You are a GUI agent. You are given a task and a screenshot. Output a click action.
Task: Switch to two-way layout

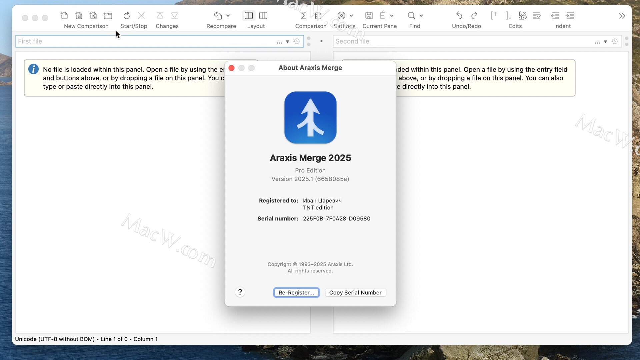tap(249, 15)
